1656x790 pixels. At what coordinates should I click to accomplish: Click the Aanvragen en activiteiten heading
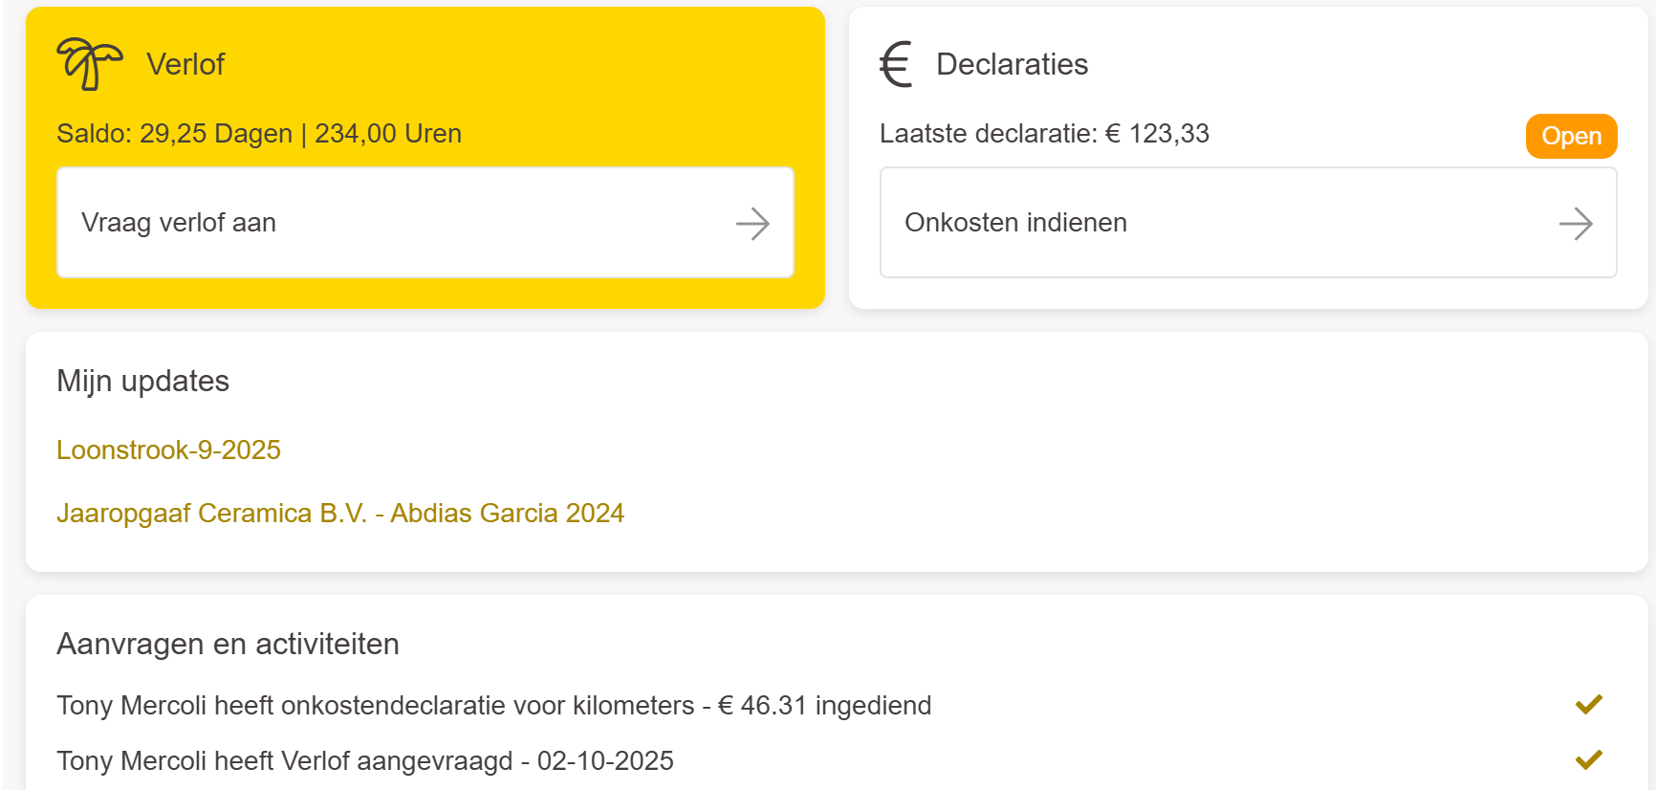coord(228,645)
